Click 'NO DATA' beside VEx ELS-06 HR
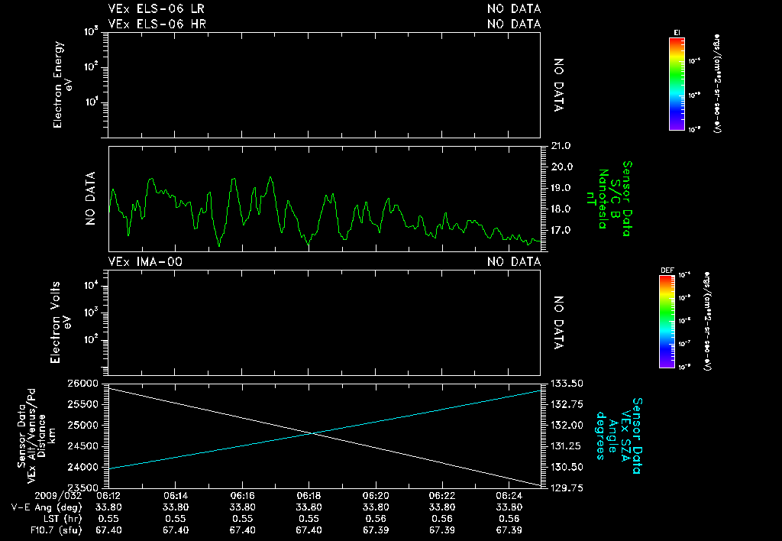 click(514, 24)
